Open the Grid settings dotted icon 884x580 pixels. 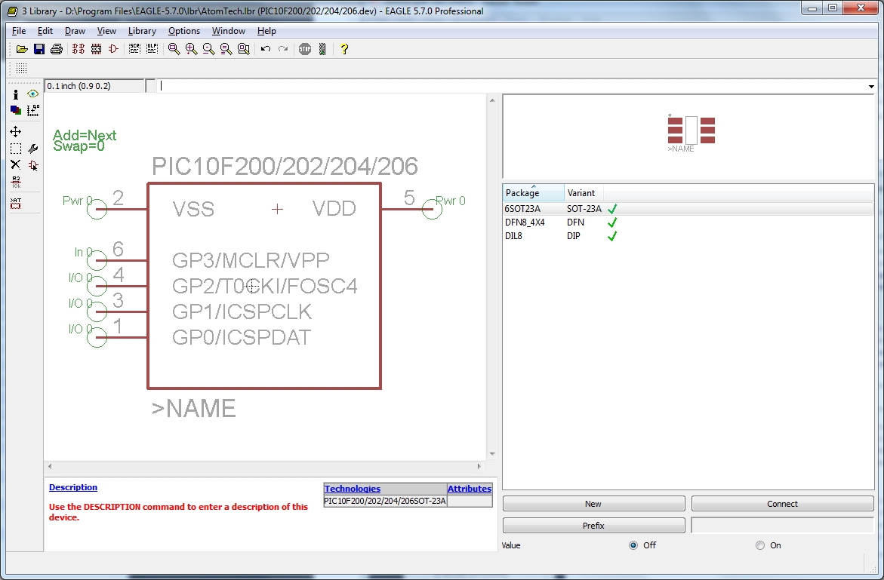click(21, 68)
